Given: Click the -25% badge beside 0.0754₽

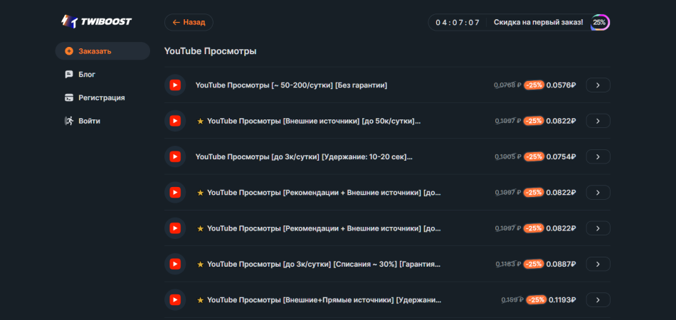Looking at the screenshot, I should (x=534, y=156).
